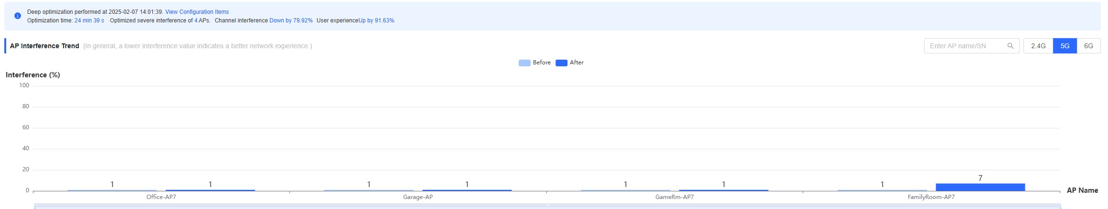Select the 5G band tab
This screenshot has width=1108, height=209.
tap(1065, 46)
